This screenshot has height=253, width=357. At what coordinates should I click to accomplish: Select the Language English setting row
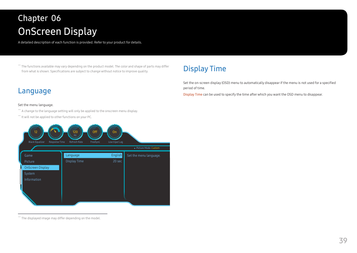[x=93, y=155]
